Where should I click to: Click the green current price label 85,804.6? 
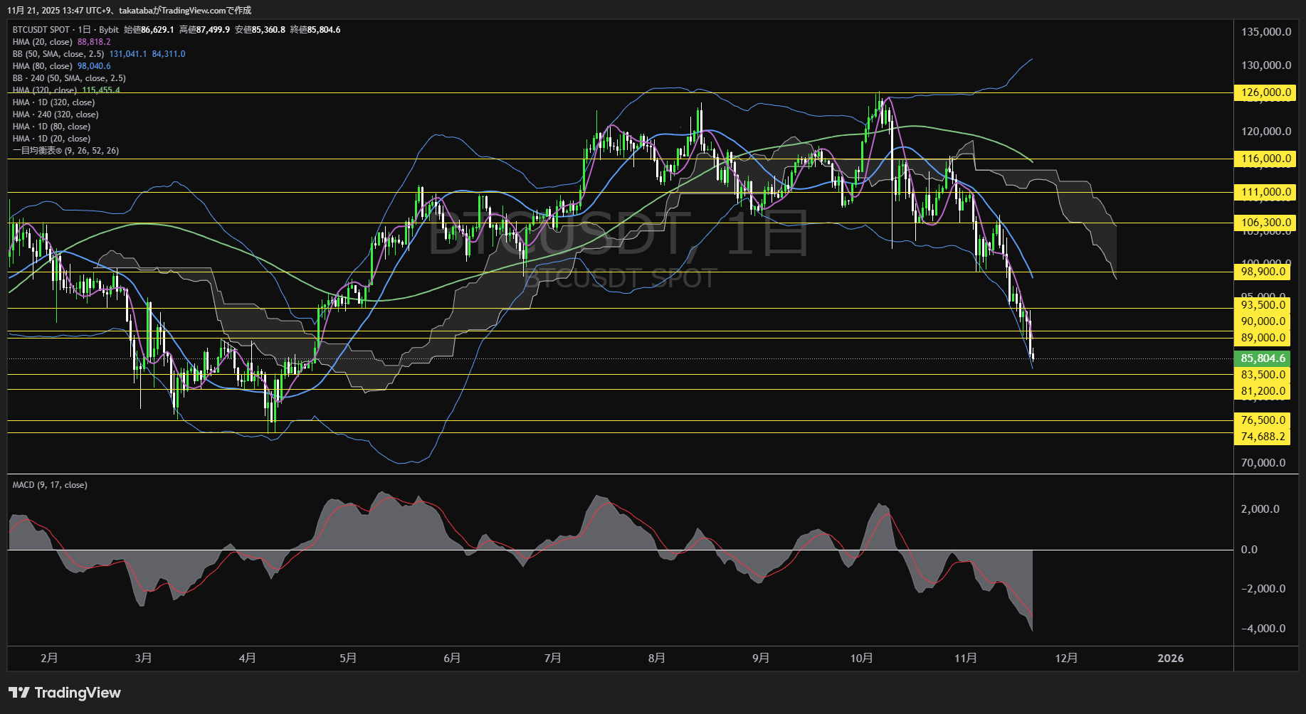point(1263,358)
